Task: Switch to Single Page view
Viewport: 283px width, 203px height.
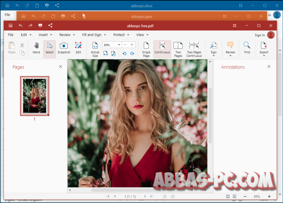Action: pos(146,50)
